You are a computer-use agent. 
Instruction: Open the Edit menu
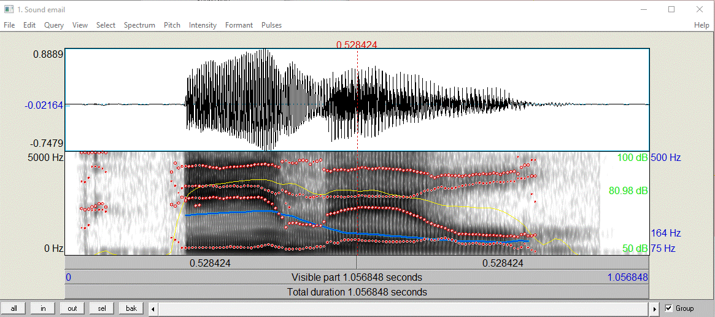(29, 25)
